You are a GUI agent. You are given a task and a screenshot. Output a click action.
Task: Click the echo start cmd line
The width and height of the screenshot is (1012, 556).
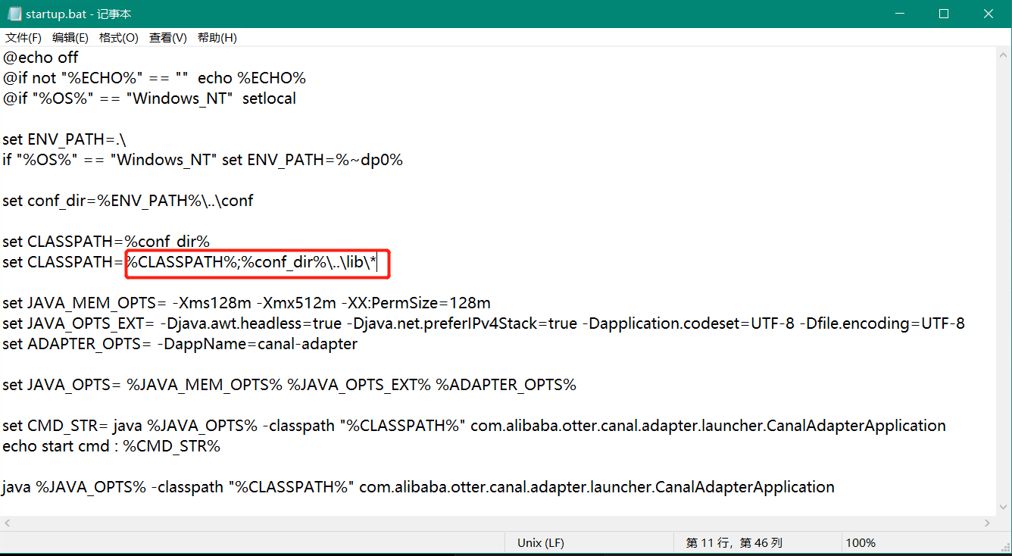coord(111,445)
